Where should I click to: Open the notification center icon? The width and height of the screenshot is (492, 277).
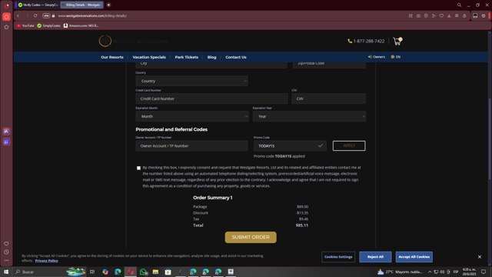(484, 272)
